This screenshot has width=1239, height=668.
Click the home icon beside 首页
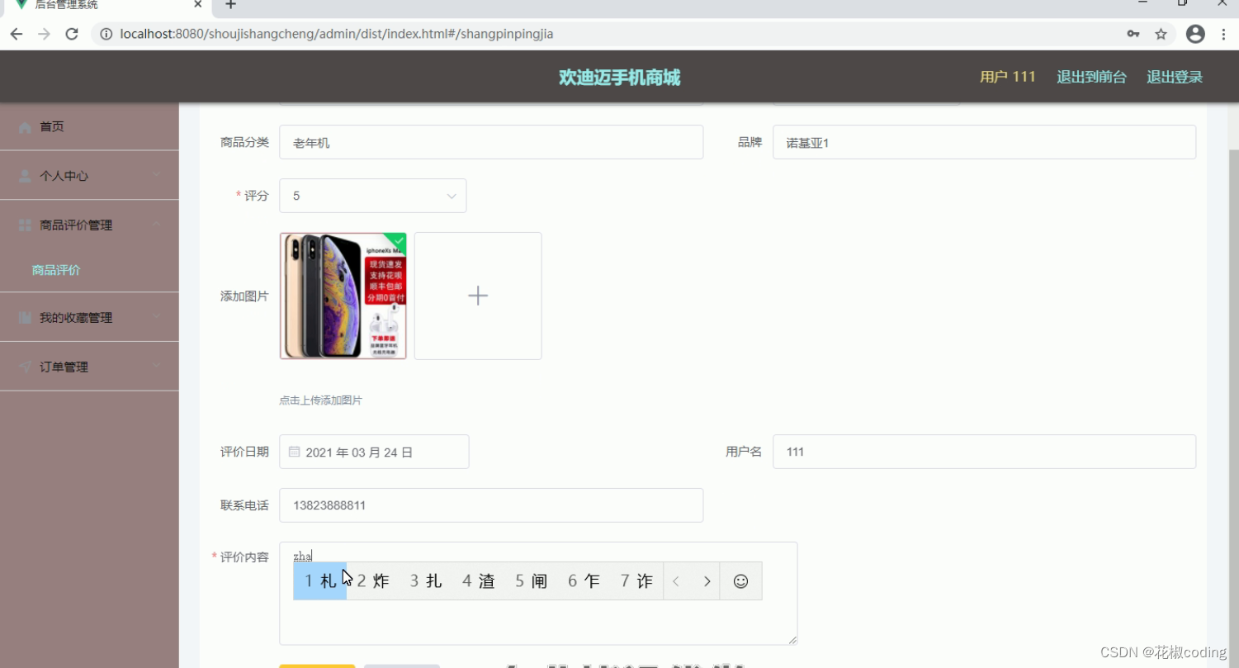click(x=25, y=126)
